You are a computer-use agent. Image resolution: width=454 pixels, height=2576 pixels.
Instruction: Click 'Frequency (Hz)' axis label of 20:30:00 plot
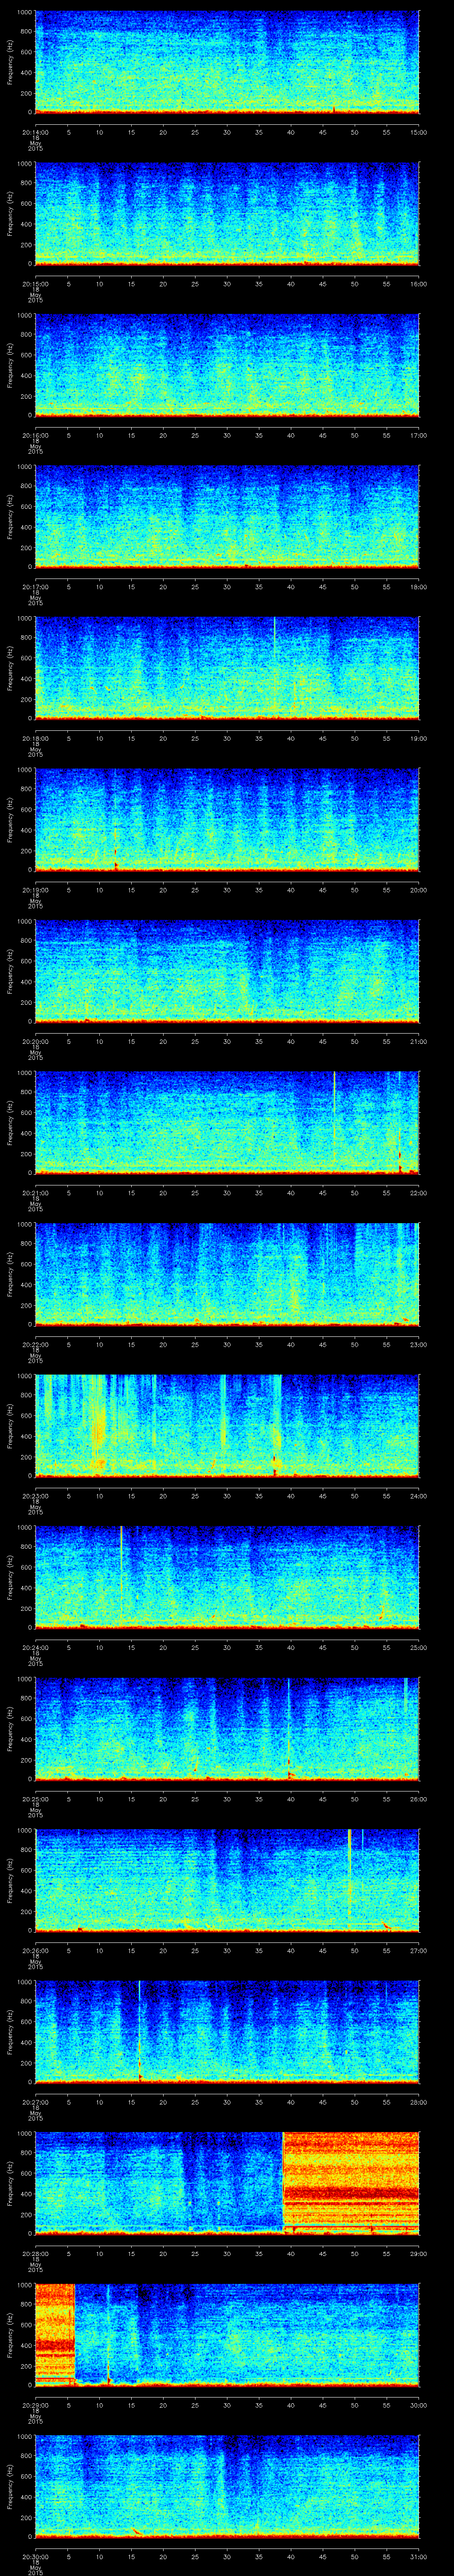pyautogui.click(x=10, y=2487)
